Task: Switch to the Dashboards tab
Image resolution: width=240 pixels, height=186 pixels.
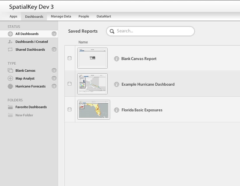Action: [x=34, y=17]
